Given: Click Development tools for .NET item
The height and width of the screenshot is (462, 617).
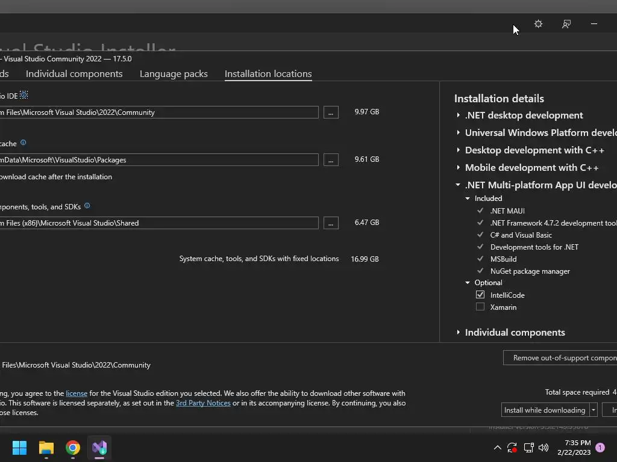Looking at the screenshot, I should (534, 247).
